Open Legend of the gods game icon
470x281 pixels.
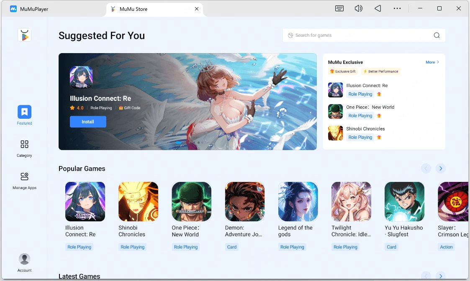pos(298,202)
